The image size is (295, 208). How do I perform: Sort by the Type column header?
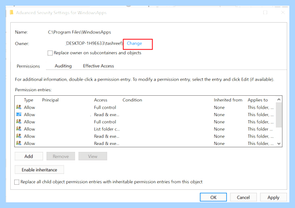click(28, 100)
